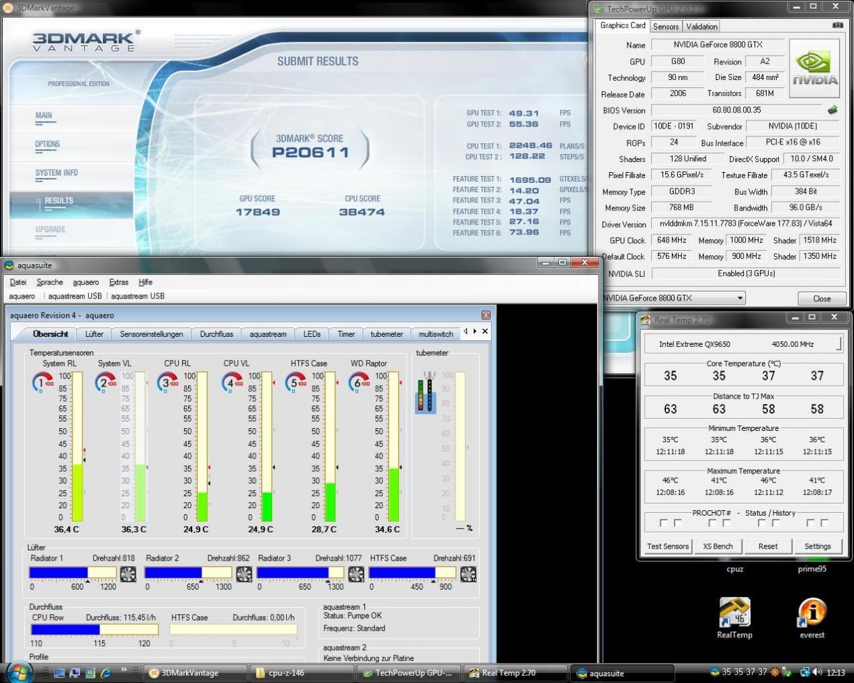Click the HTFS Case fan icon
Screen dimensions: 854x683
click(468, 573)
